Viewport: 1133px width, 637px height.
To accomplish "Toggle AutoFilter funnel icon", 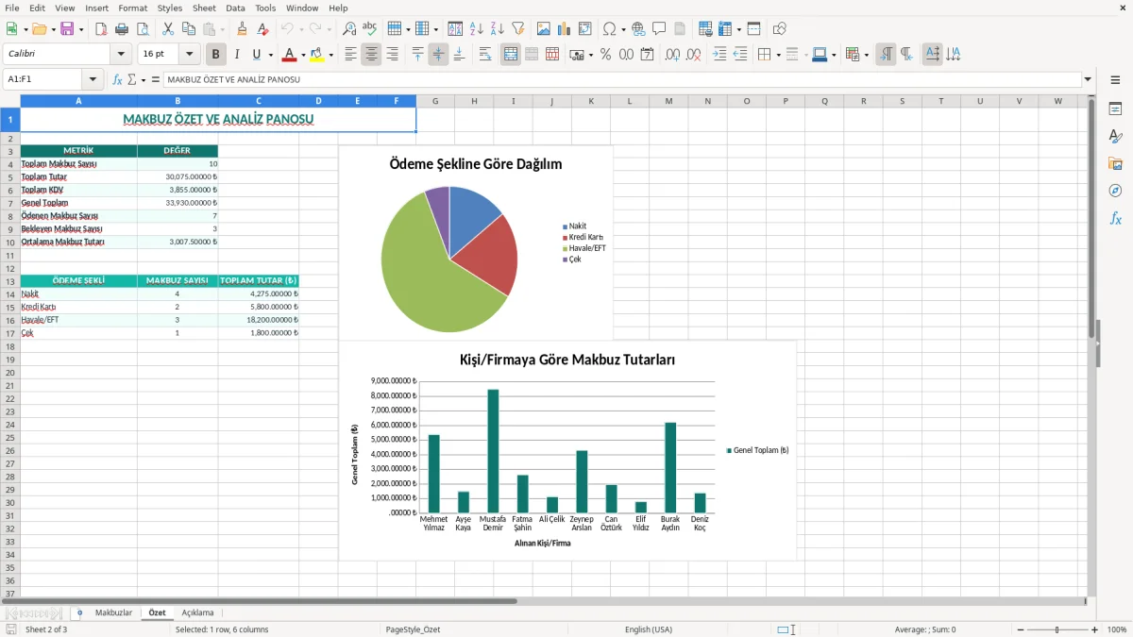I will coord(518,29).
